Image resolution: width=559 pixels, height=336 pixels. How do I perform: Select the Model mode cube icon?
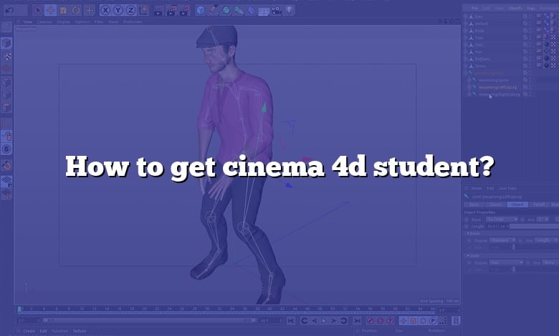click(x=6, y=43)
